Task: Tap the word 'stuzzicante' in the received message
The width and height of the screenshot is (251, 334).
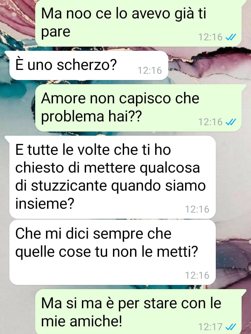Action: 69,185
